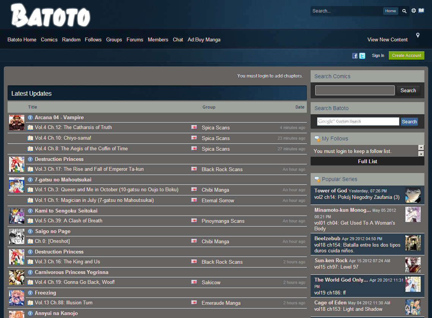This screenshot has height=318, width=432.
Task: Open Ad:Buy Manga menu item
Action: click(x=204, y=40)
